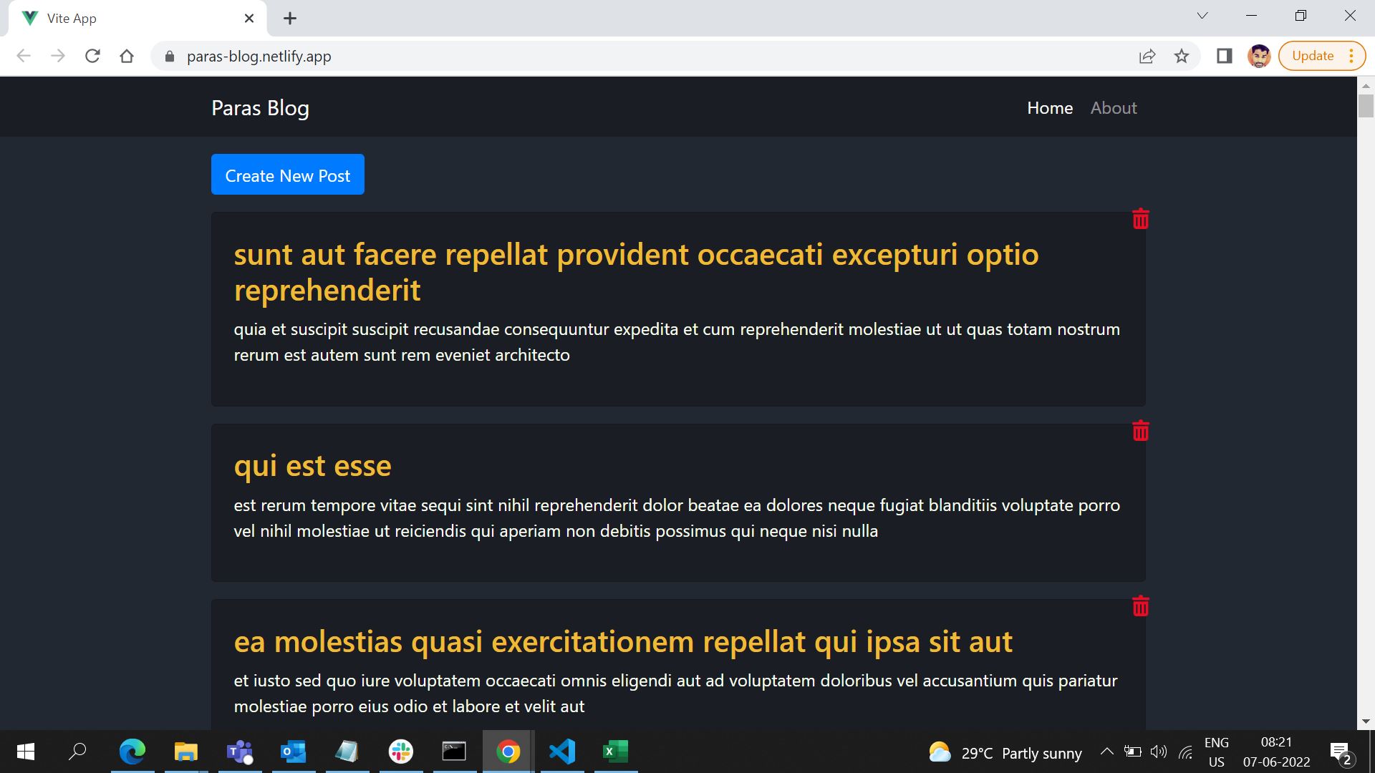Image resolution: width=1375 pixels, height=773 pixels.
Task: Reload the current page
Action: tap(92, 56)
